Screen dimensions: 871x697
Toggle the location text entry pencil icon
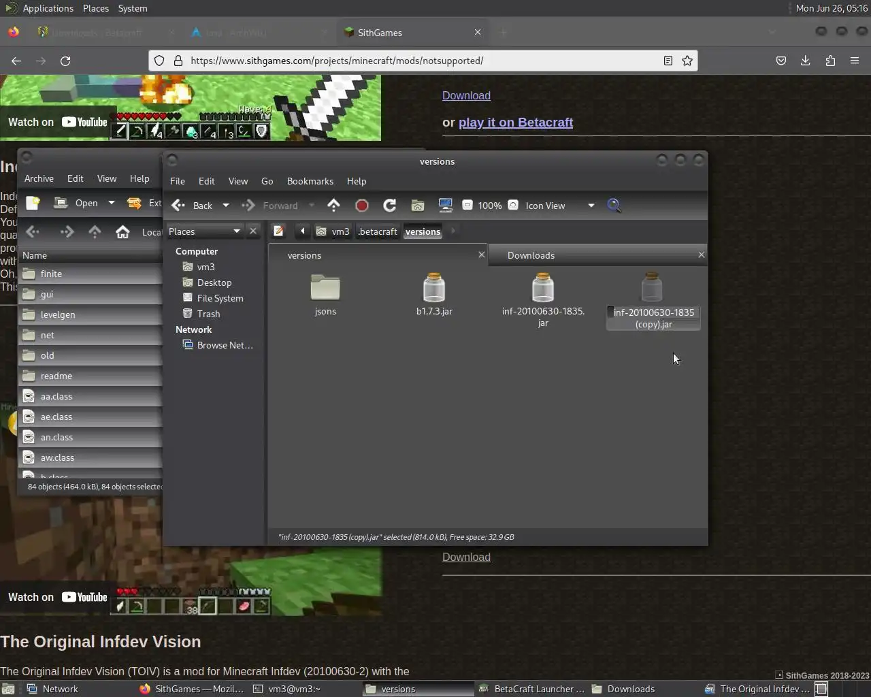pyautogui.click(x=278, y=231)
